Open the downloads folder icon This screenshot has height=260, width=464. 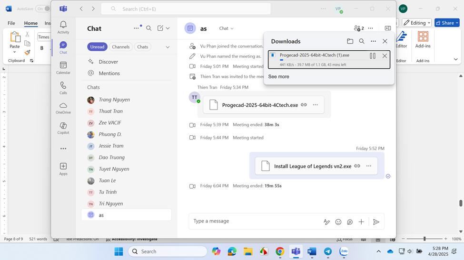tap(350, 41)
